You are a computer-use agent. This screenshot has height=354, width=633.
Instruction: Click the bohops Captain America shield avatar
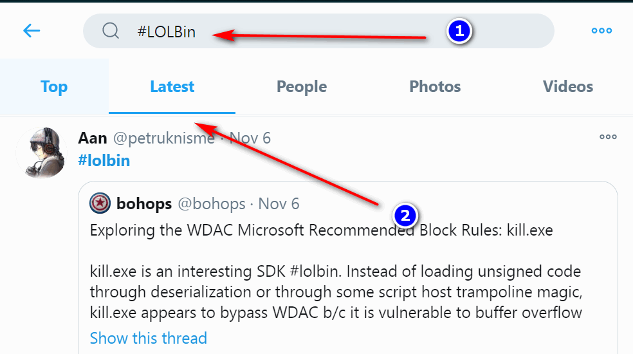tap(100, 203)
